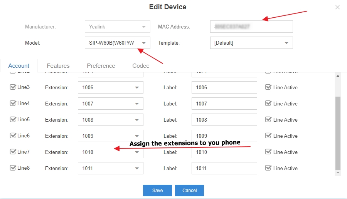Open Line3 extension 1006 dropdown

coord(137,88)
